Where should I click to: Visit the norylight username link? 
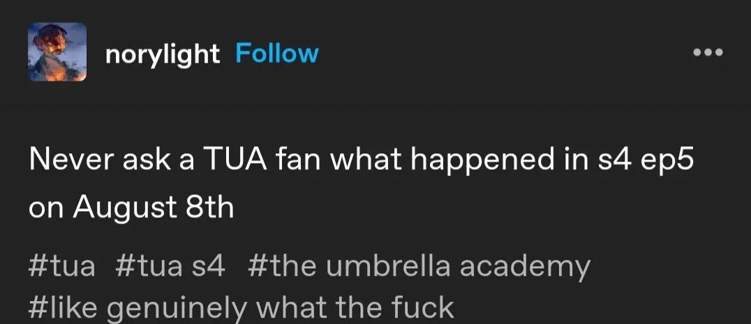pos(163,54)
